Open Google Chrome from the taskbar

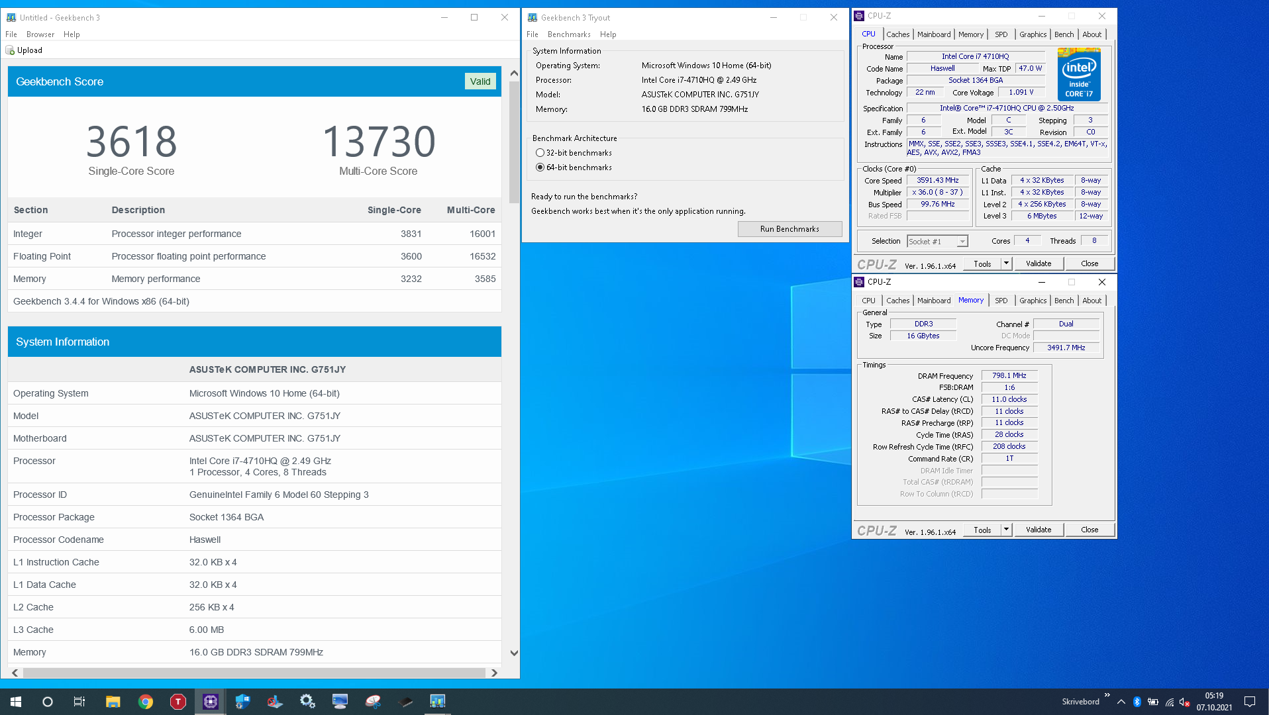[146, 702]
